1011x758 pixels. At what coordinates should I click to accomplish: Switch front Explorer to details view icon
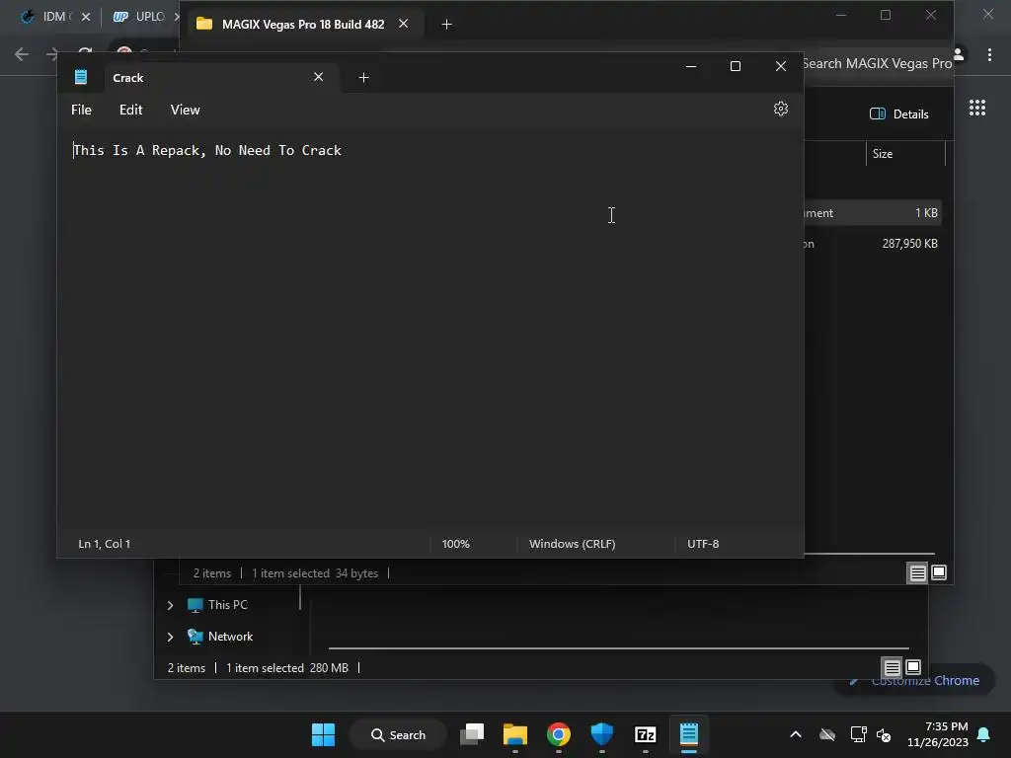[917, 572]
